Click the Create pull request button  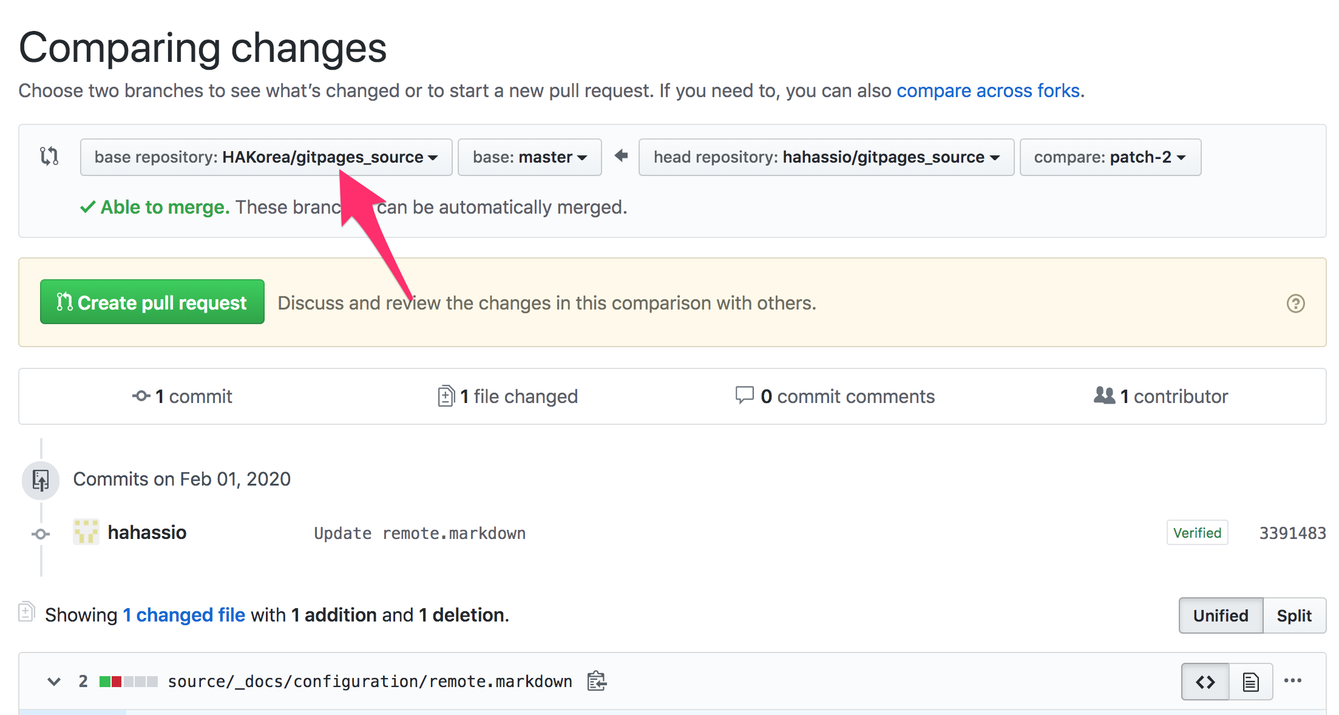[152, 302]
